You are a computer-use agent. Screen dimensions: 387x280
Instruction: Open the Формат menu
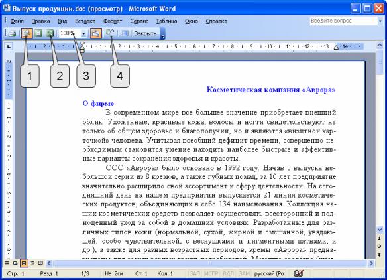[113, 21]
